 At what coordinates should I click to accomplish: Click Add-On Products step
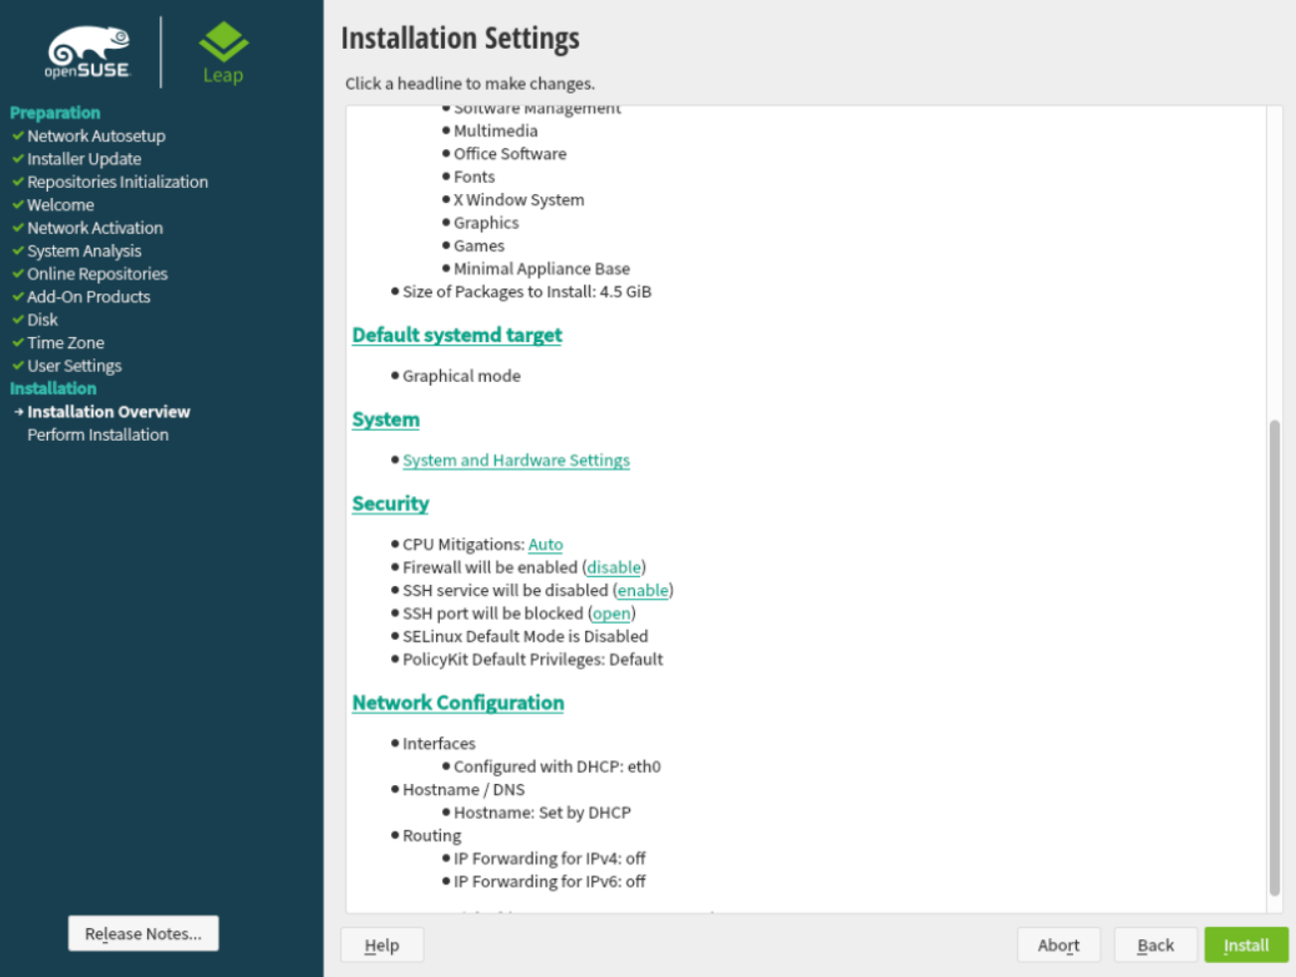coord(88,296)
